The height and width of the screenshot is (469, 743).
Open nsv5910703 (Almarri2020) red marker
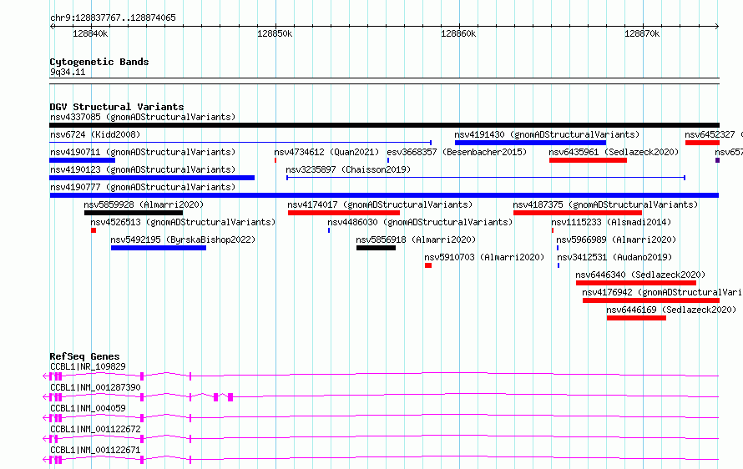click(428, 265)
